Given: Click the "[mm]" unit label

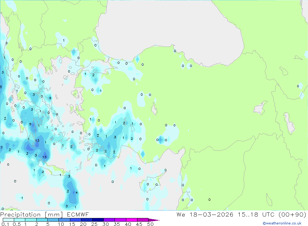Looking at the screenshot, I should click(x=54, y=215).
